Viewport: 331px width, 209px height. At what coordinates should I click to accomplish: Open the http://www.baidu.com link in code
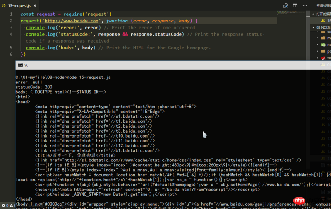[71, 21]
